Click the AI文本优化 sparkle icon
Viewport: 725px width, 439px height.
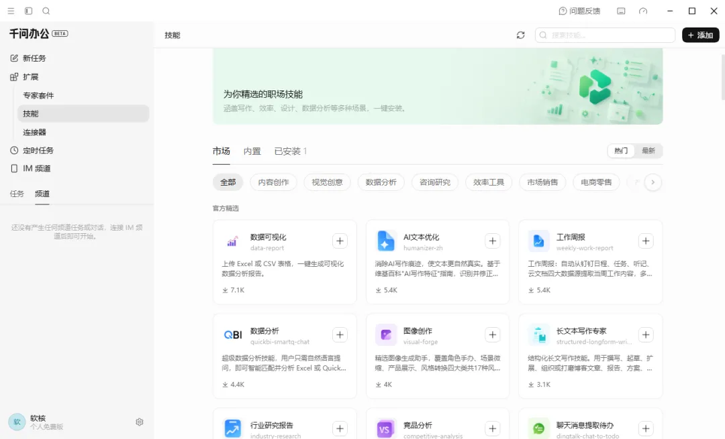(x=385, y=241)
